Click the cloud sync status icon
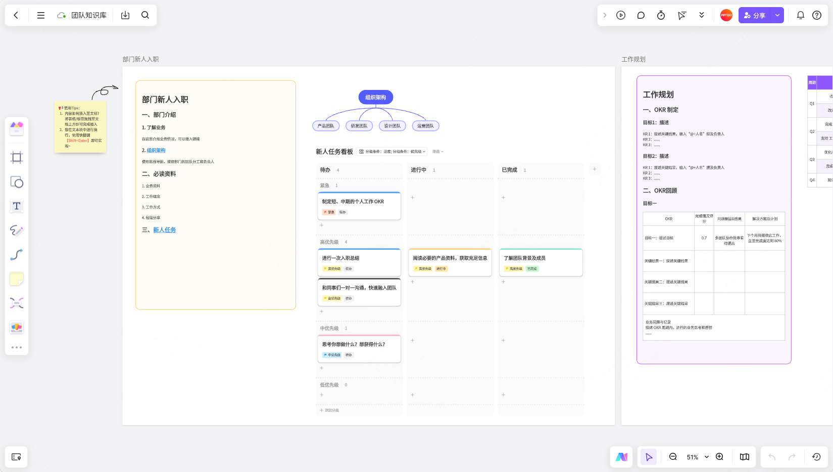This screenshot has width=833, height=472. (61, 15)
